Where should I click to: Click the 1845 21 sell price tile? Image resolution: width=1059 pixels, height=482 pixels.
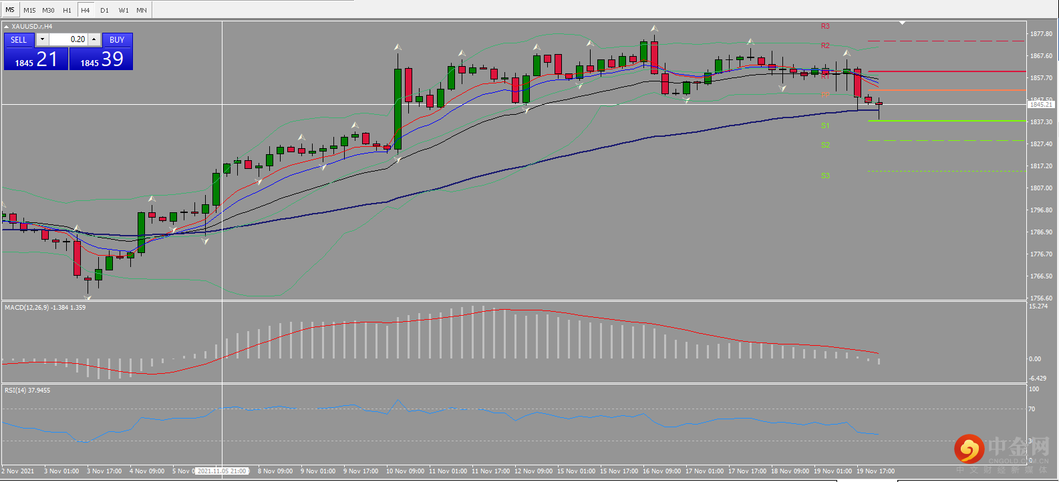click(35, 59)
